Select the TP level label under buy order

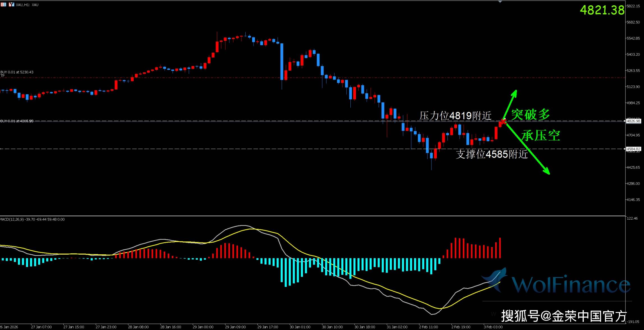pos(3,76)
